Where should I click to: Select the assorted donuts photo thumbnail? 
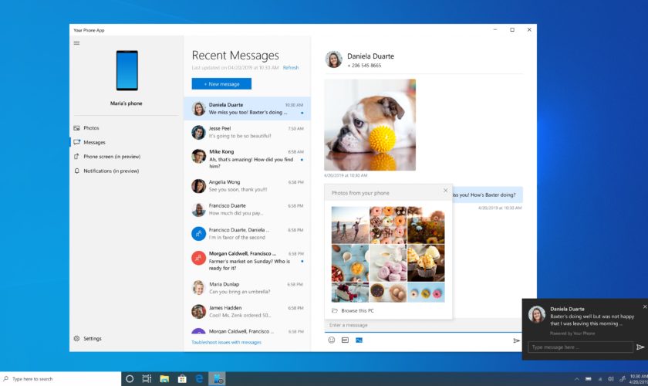pyautogui.click(x=387, y=225)
